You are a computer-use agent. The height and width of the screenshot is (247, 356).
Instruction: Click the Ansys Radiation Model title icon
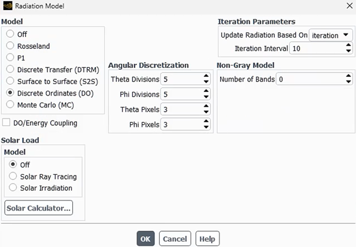tap(8, 6)
